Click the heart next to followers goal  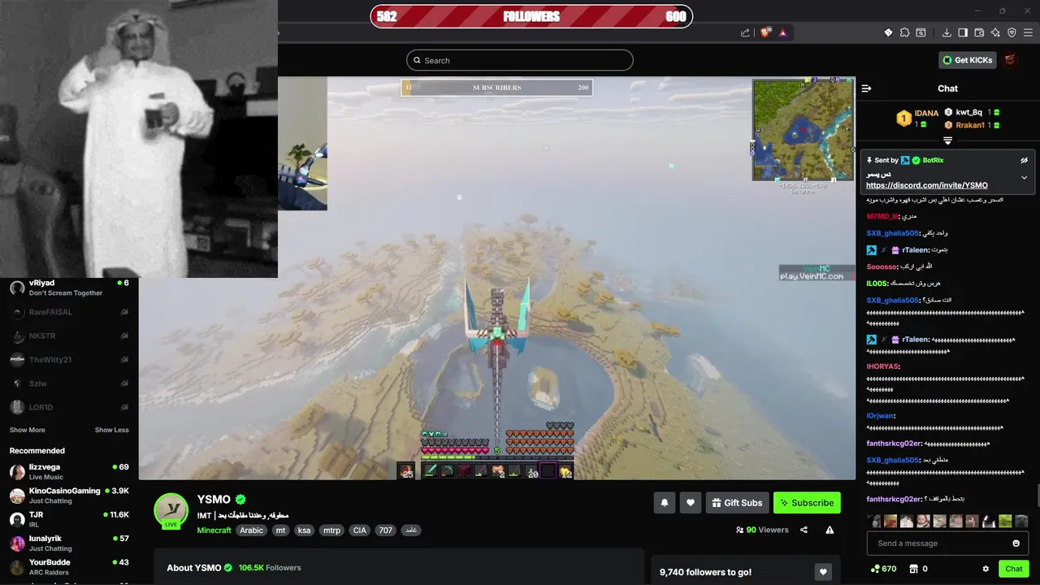pos(823,572)
